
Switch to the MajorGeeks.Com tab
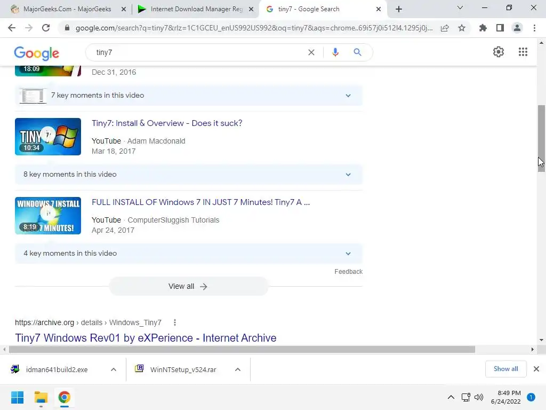(x=67, y=9)
